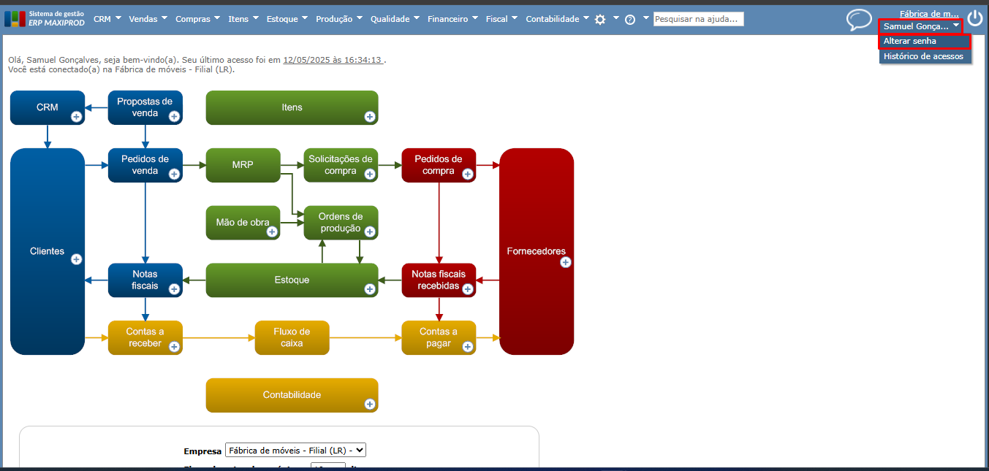989x471 pixels.
Task: Click plus icon on Fornecedores box
Action: (566, 262)
